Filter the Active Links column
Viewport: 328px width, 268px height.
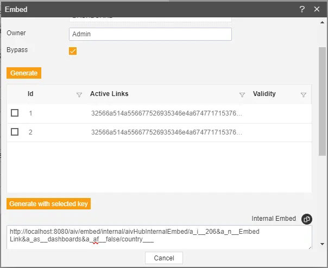(242, 95)
